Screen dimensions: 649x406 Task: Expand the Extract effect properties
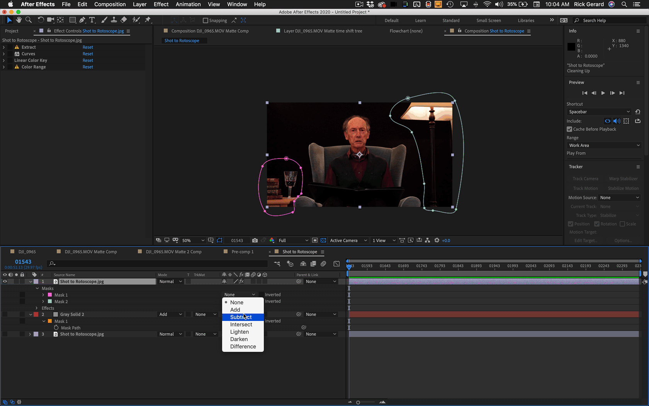tap(4, 47)
